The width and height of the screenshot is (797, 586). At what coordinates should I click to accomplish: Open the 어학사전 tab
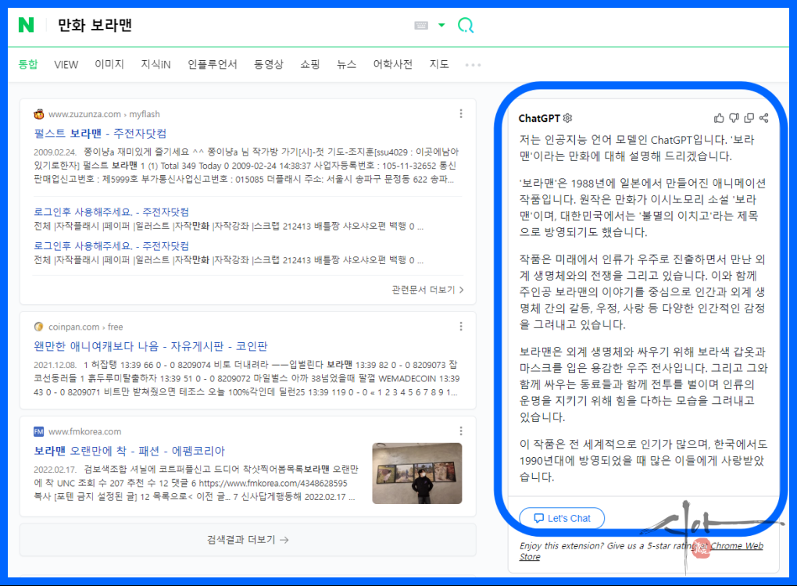392,64
